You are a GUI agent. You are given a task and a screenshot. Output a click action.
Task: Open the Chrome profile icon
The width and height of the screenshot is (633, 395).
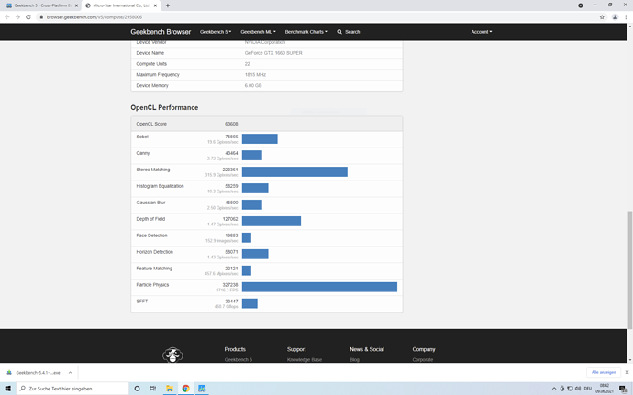point(615,16)
